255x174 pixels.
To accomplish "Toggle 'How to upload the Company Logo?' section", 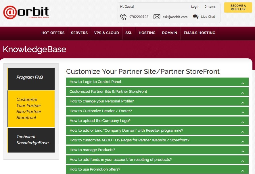I will coord(157,121).
